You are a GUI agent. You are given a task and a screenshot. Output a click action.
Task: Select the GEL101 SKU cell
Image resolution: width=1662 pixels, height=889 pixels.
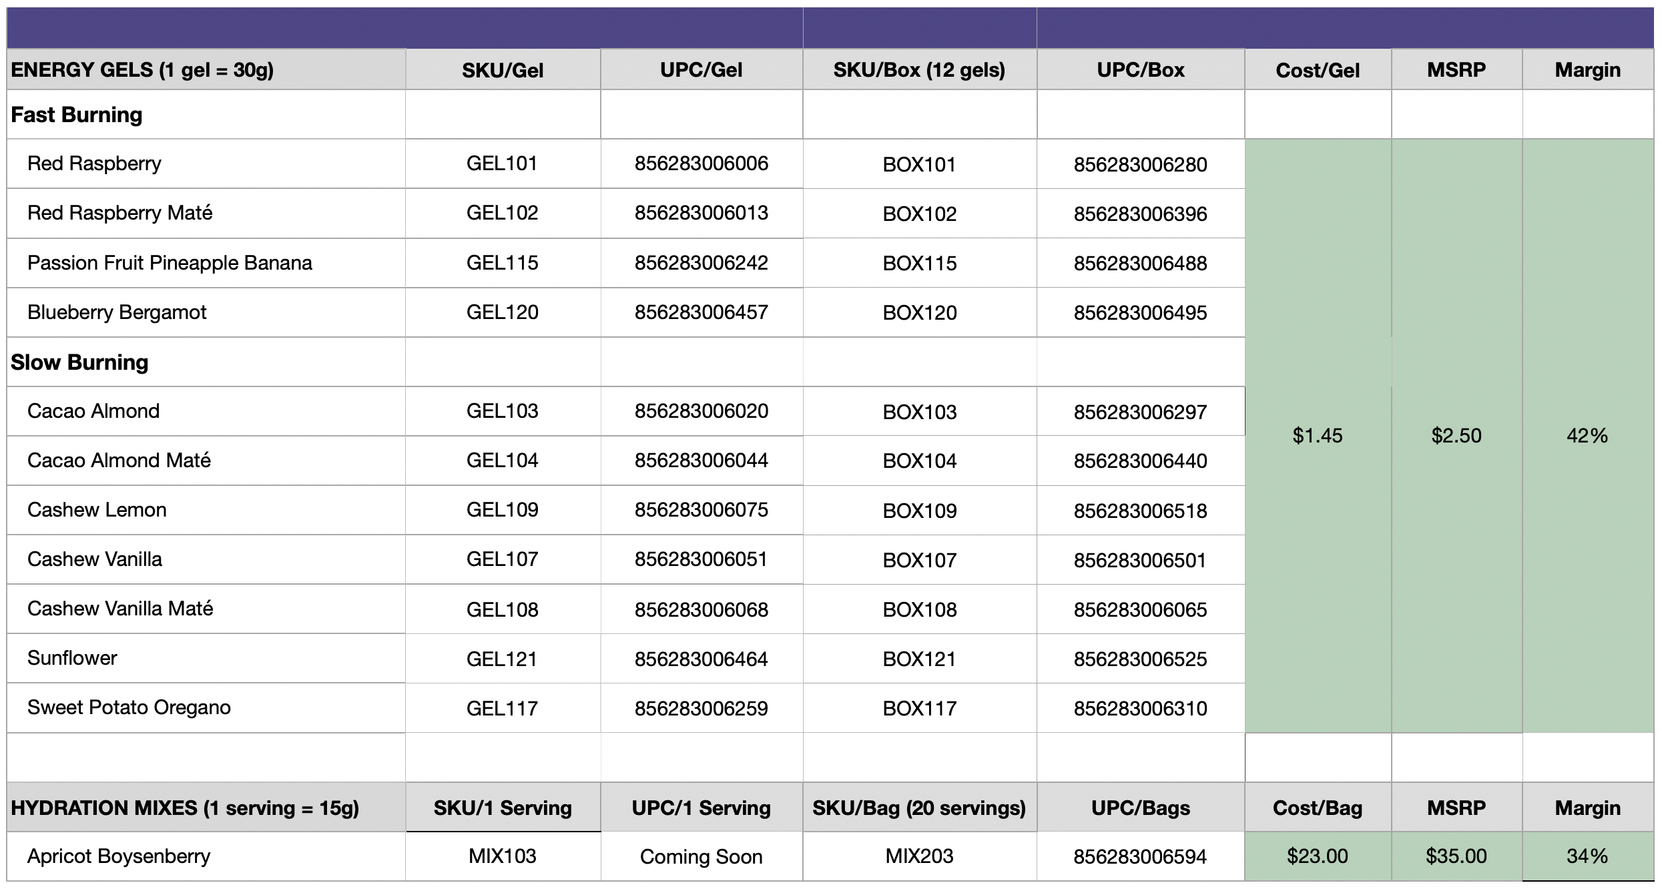pyautogui.click(x=502, y=164)
